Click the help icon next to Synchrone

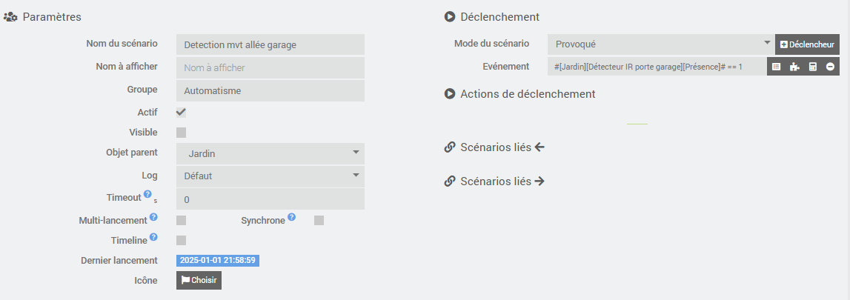tap(292, 218)
